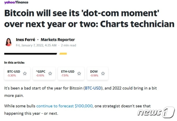The width and height of the screenshot is (177, 121).
Task: Open the DOW ticker symbol
Action: pyautogui.click(x=94, y=72)
